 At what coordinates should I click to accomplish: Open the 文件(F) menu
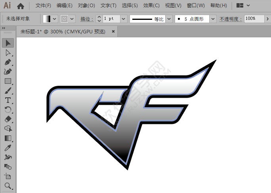[x=43, y=6]
